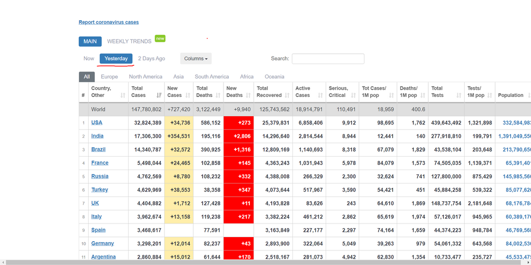Open the Russia country page

[x=100, y=176]
